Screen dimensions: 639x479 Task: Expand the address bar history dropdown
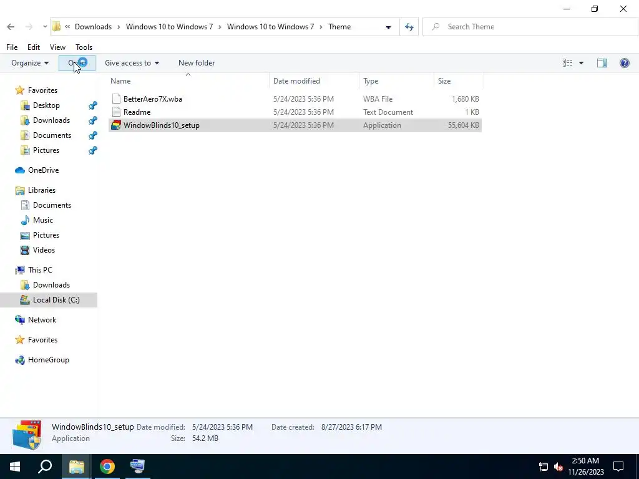pos(388,27)
